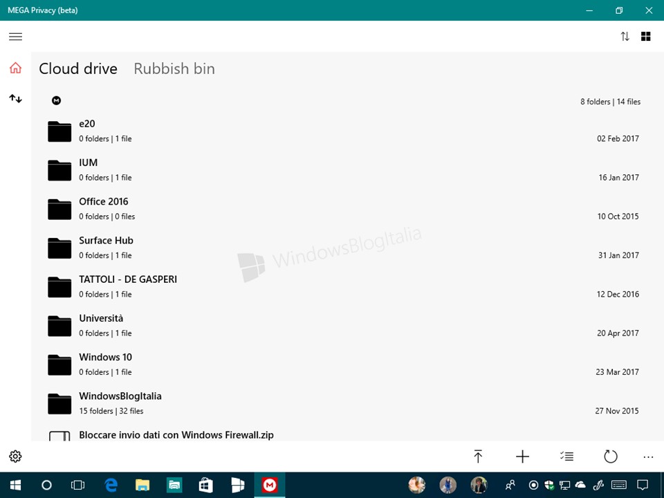The image size is (664, 498).
Task: Open the My People taskbar icon
Action: [x=510, y=485]
